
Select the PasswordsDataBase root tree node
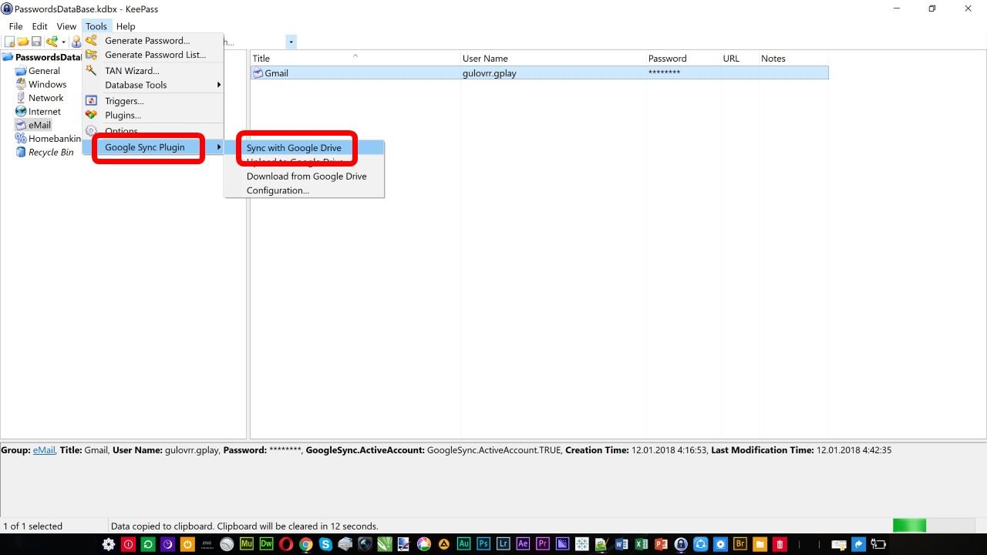[48, 57]
